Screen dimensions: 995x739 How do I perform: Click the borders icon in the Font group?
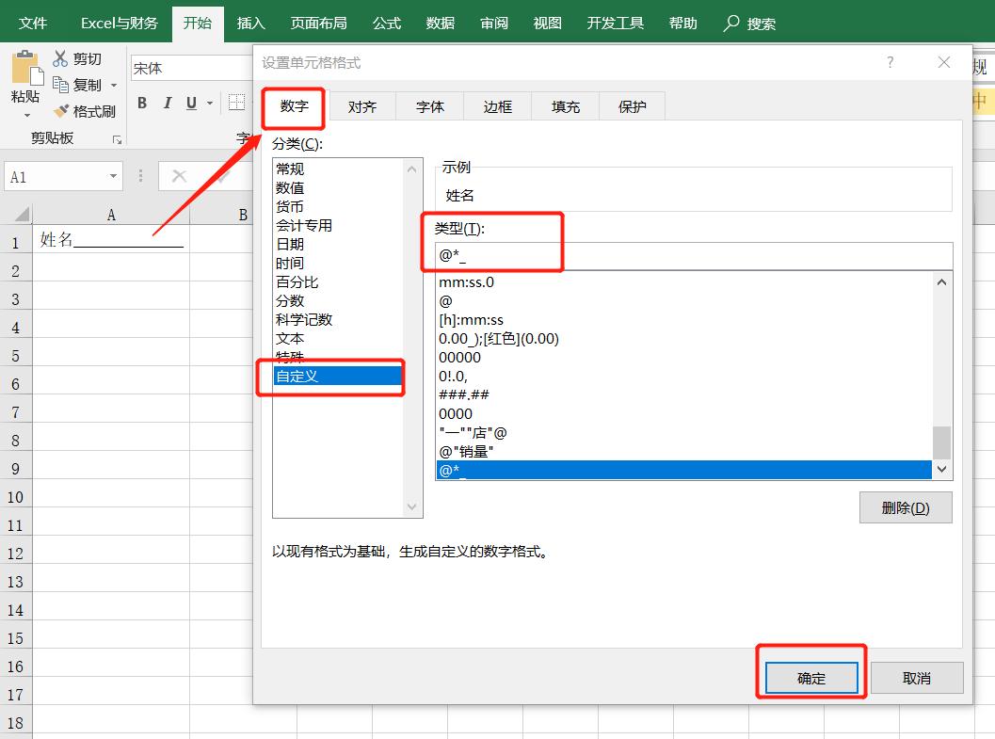pyautogui.click(x=237, y=104)
